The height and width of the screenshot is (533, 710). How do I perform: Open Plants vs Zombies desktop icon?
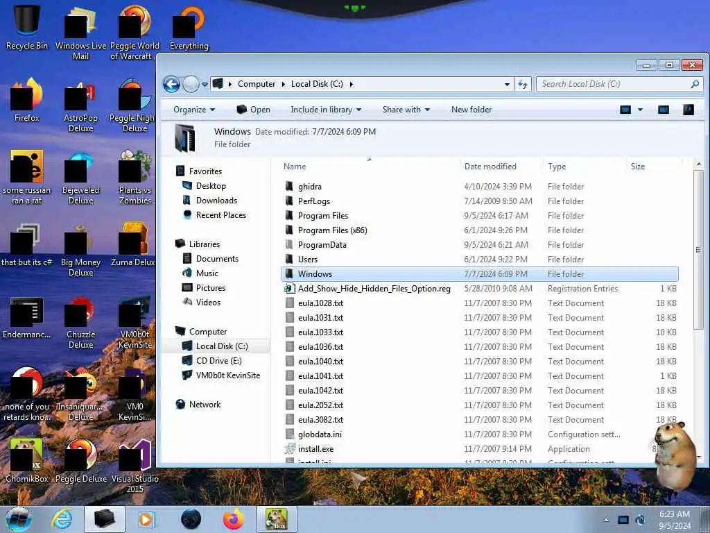(x=135, y=177)
